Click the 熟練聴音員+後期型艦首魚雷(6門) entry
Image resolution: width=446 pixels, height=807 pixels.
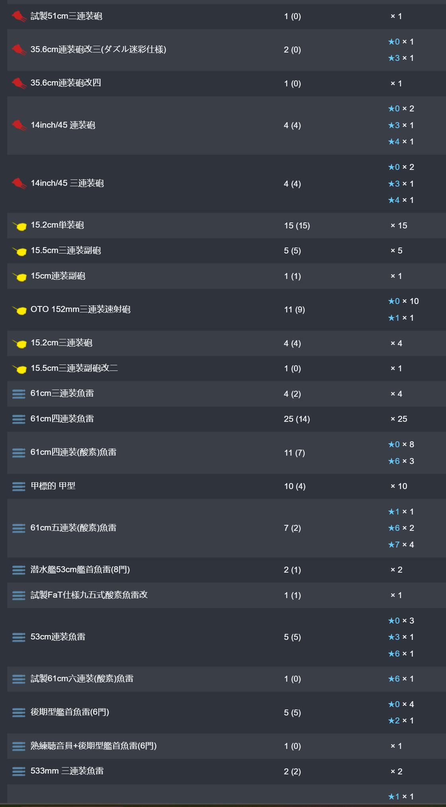click(93, 746)
